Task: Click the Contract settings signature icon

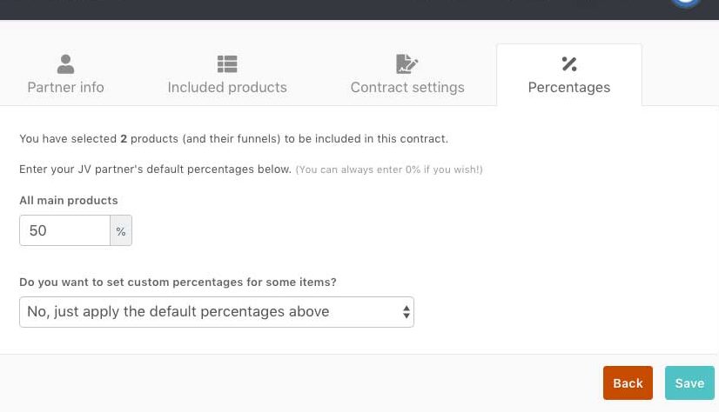Action: [407, 64]
